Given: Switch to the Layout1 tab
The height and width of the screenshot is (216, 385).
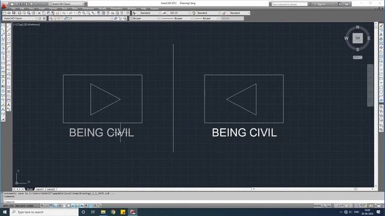Looking at the screenshot, I should click(40, 190).
